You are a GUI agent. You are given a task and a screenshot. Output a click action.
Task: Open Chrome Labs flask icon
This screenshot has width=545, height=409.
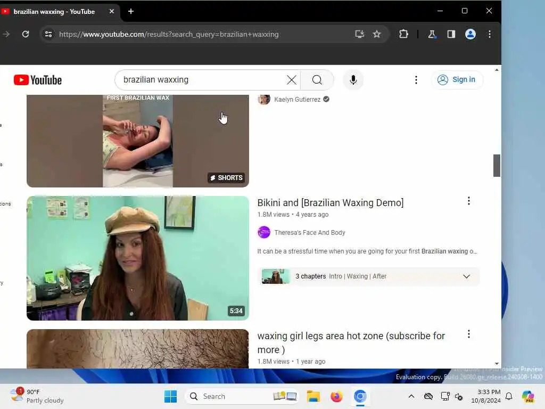click(432, 34)
